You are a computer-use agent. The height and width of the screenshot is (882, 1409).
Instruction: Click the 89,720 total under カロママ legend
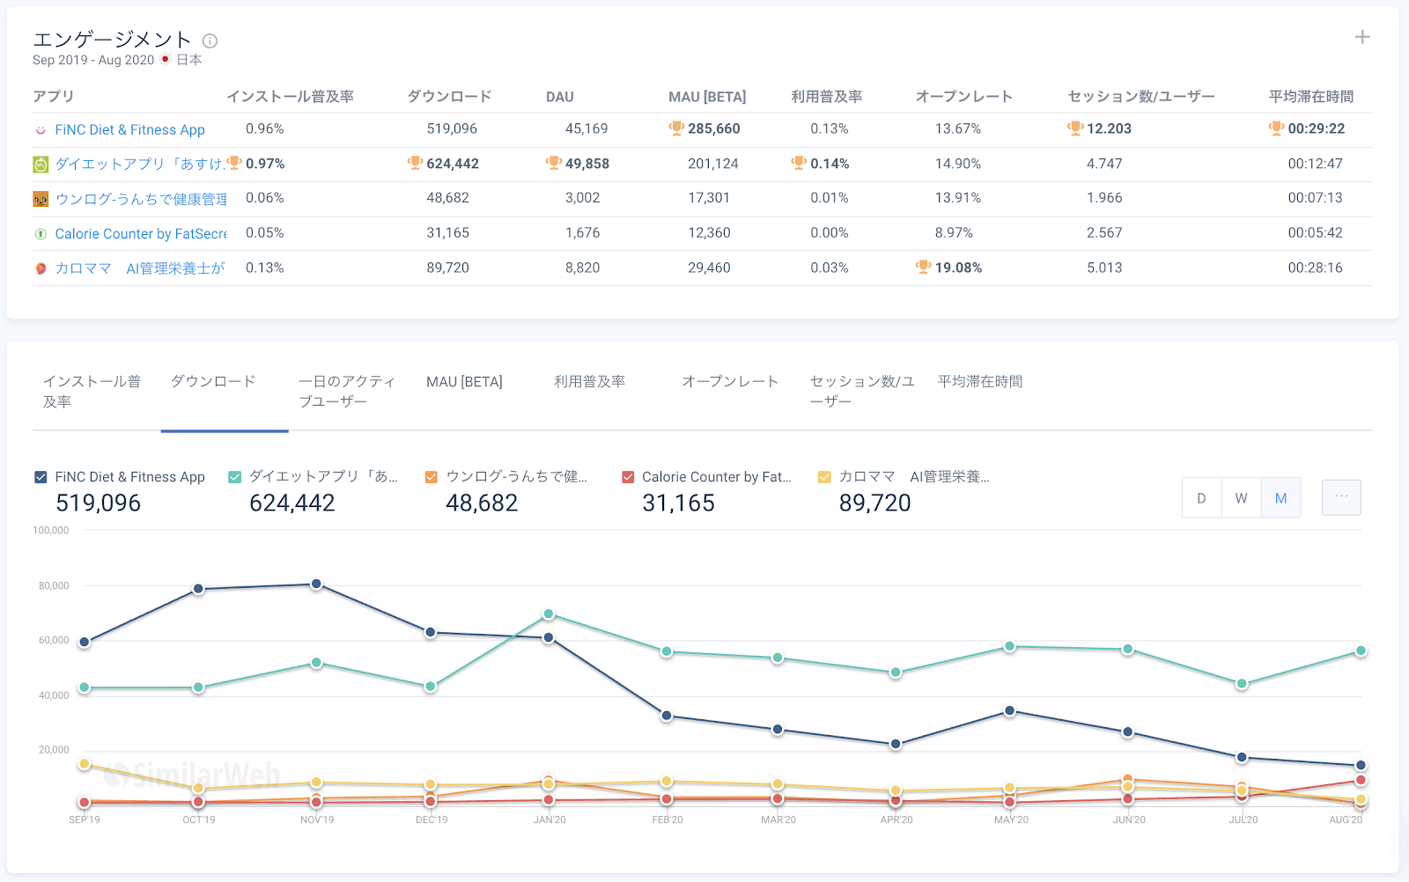click(x=875, y=503)
